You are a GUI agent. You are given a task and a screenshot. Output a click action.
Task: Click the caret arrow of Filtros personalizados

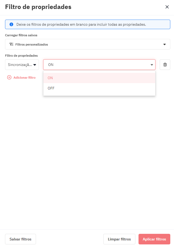(x=164, y=44)
